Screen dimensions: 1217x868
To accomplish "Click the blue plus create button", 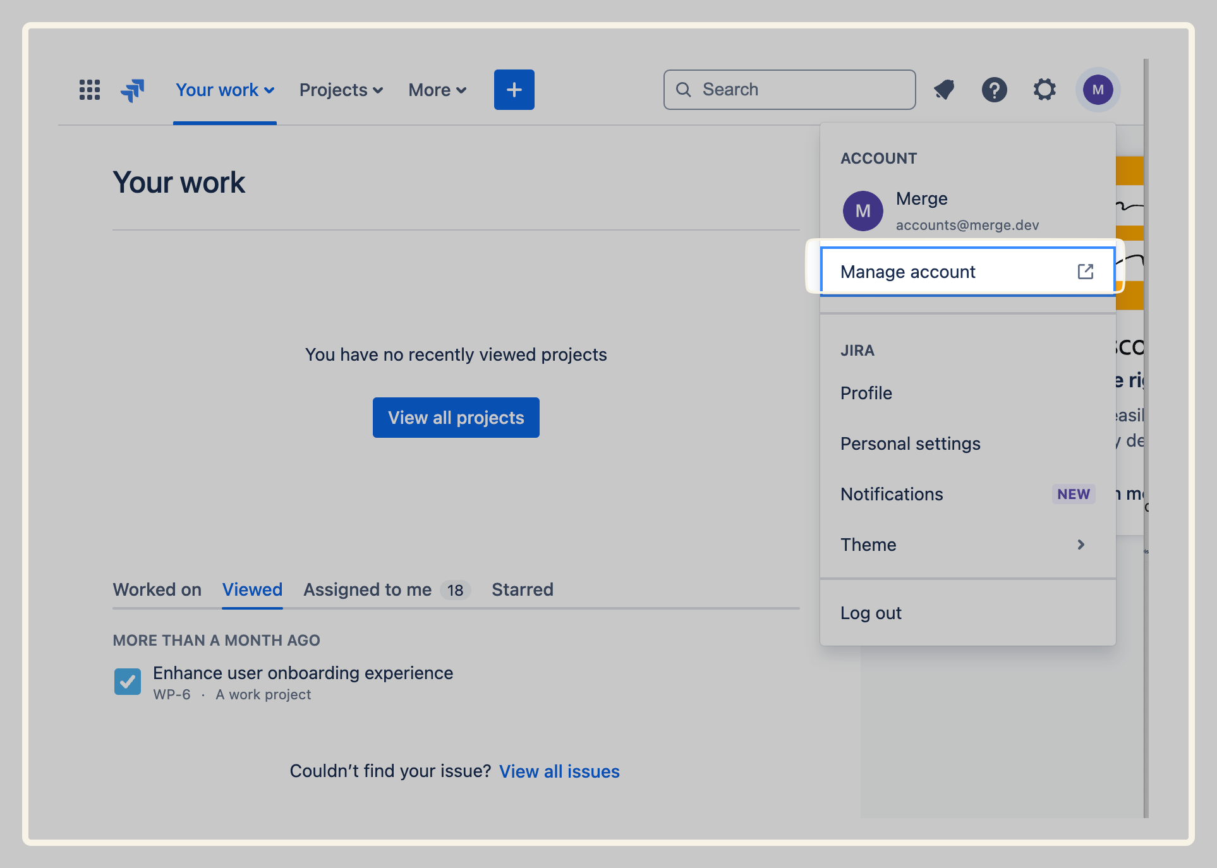I will pos(514,90).
